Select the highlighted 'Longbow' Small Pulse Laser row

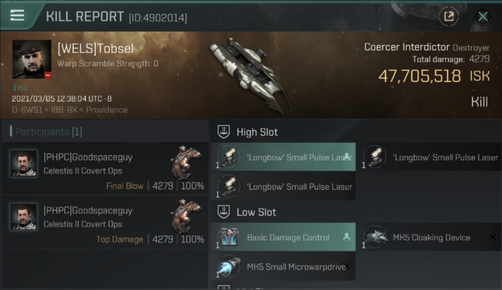(283, 157)
